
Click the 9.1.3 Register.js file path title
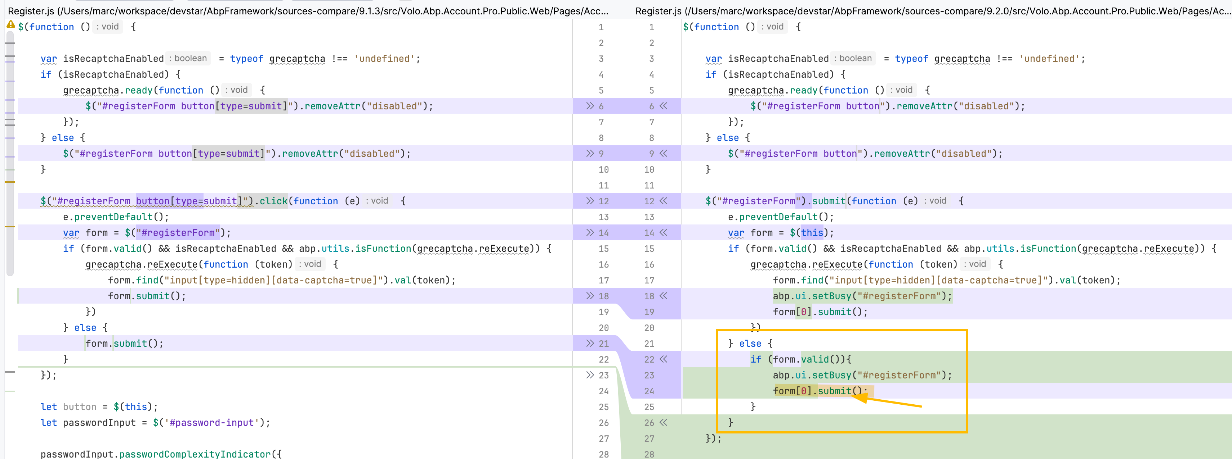[x=308, y=10]
